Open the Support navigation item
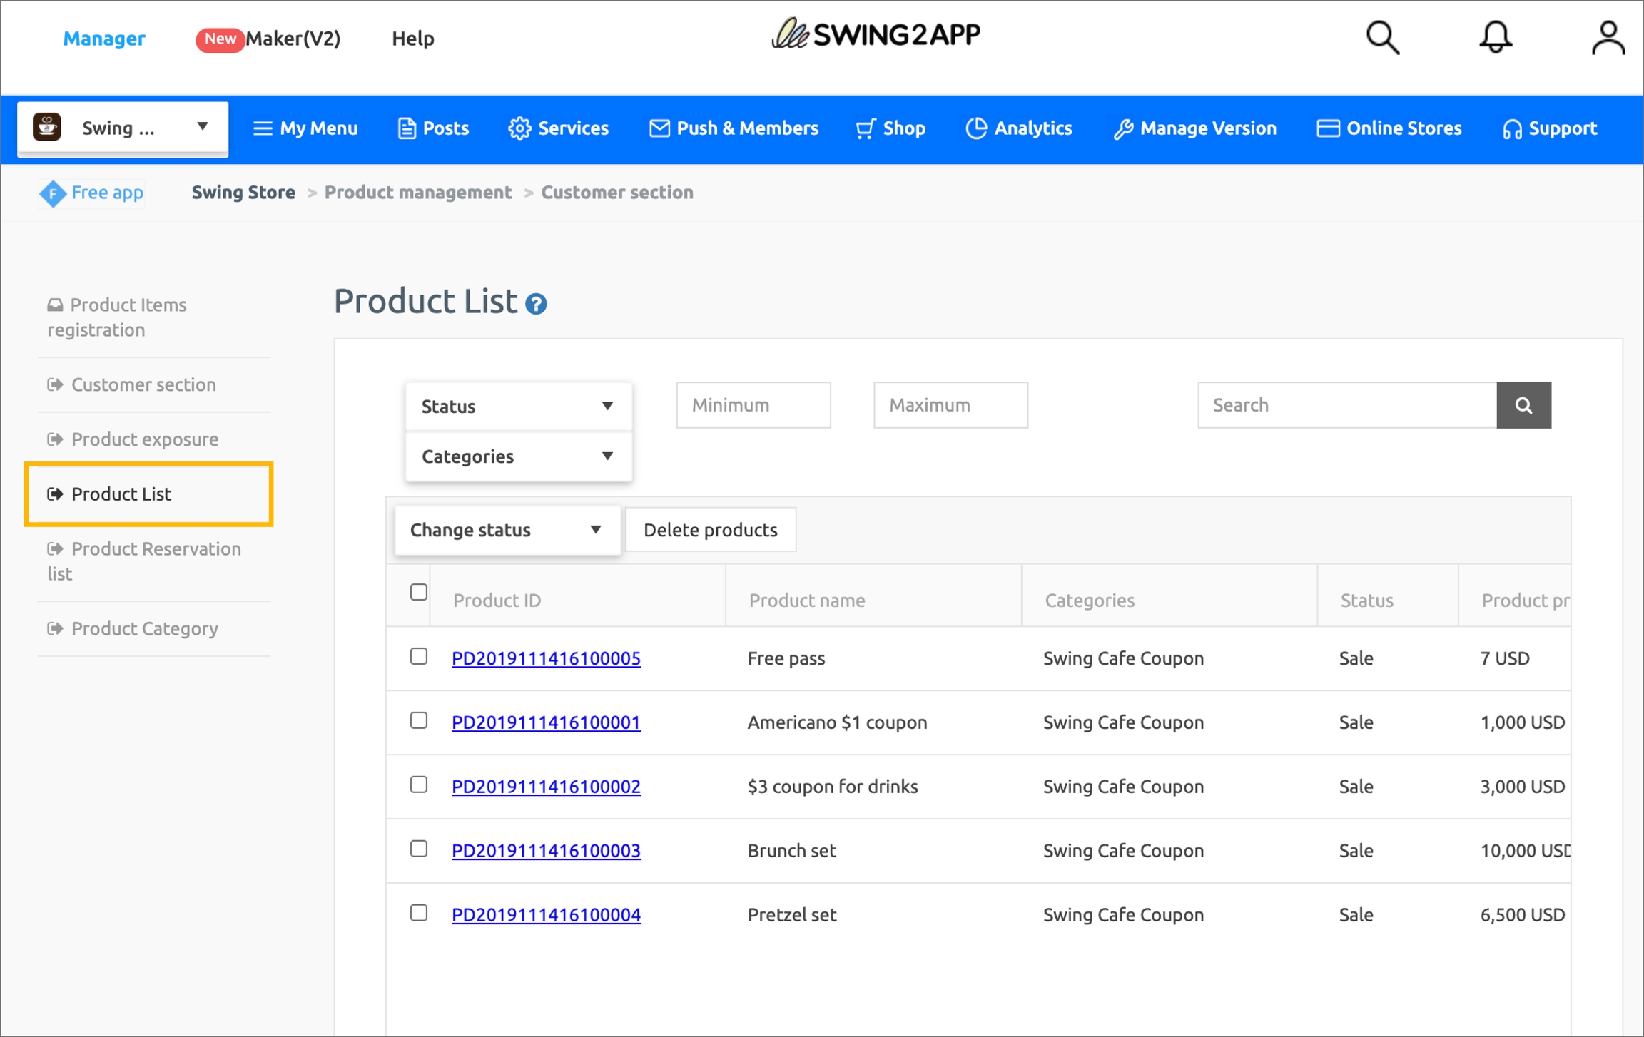Image resolution: width=1644 pixels, height=1037 pixels. (x=1549, y=128)
